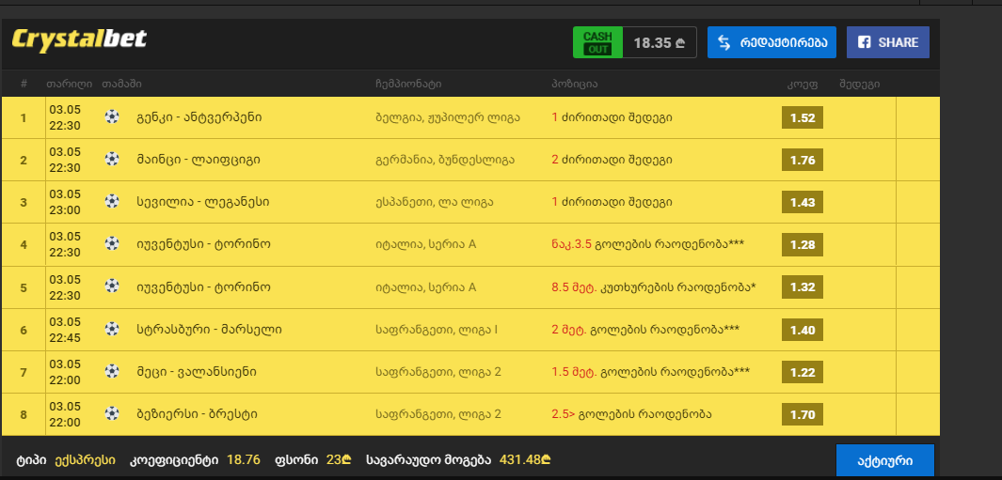This screenshot has height=480, width=1002.
Task: Click the რედაქტირება edit button
Action: pos(771,43)
